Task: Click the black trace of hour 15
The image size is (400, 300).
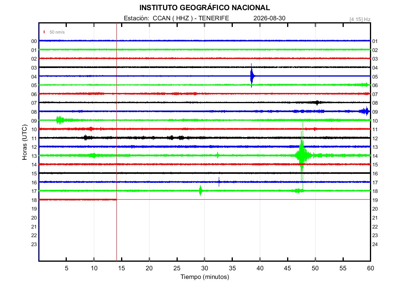Action: (x=205, y=173)
